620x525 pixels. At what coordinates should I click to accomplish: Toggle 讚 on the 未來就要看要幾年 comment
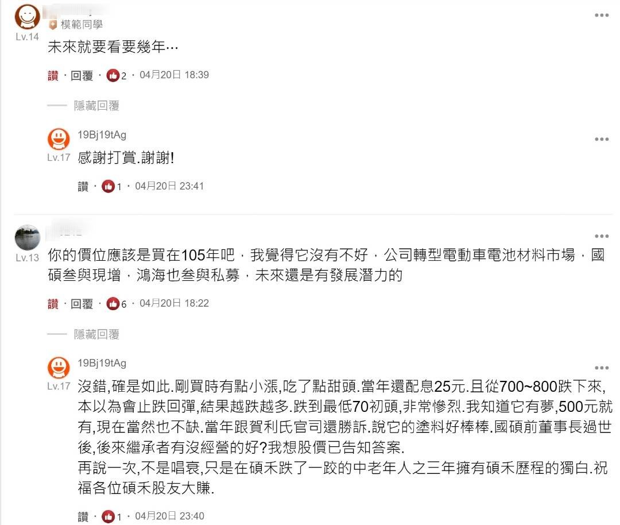tap(53, 75)
